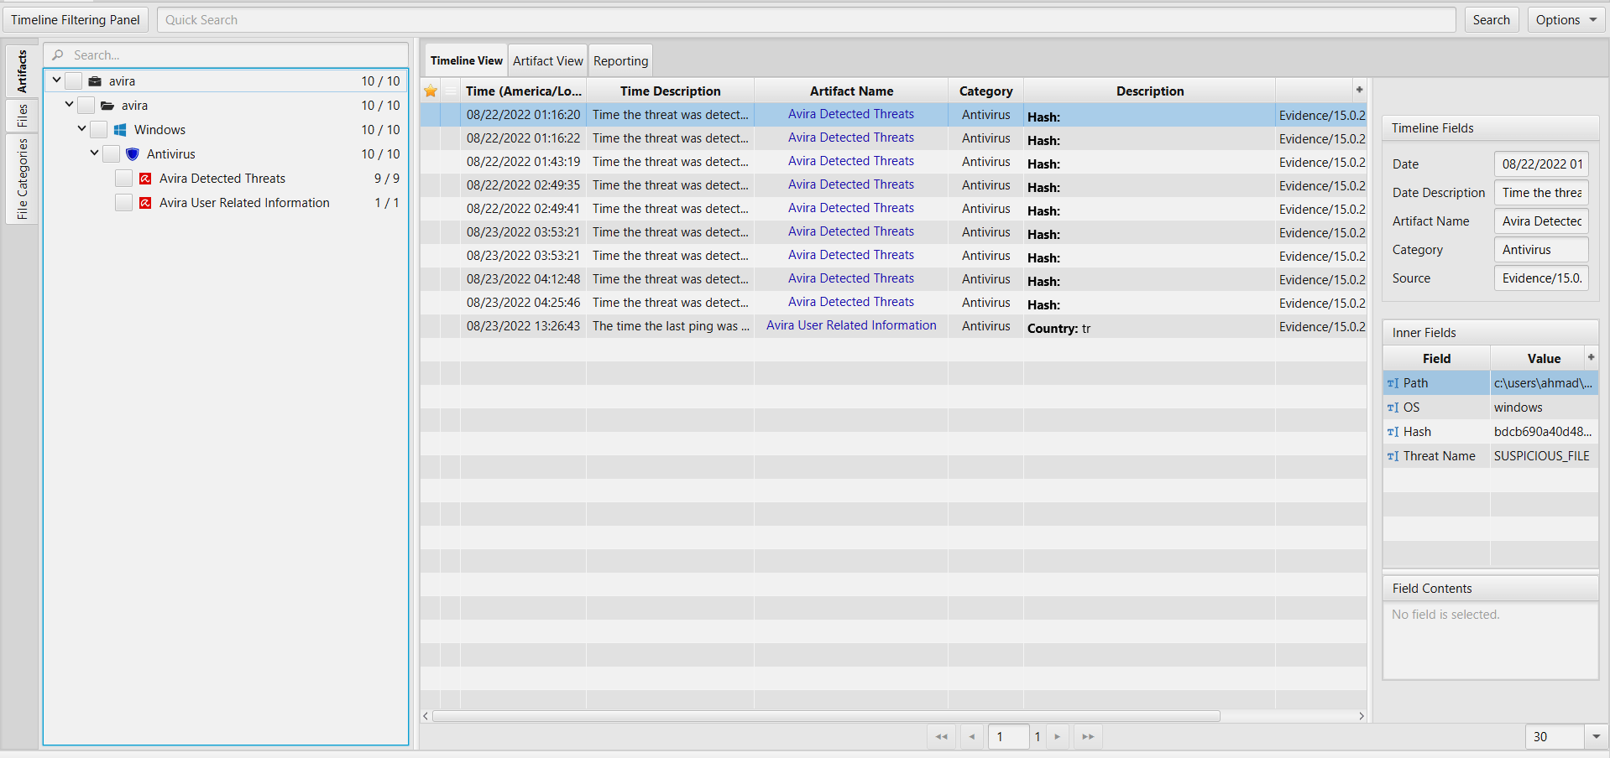Open the Inner Fields column chooser plus icon

pyautogui.click(x=1591, y=357)
